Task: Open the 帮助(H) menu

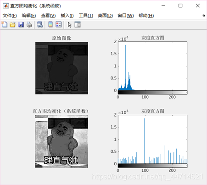Action: point(146,16)
